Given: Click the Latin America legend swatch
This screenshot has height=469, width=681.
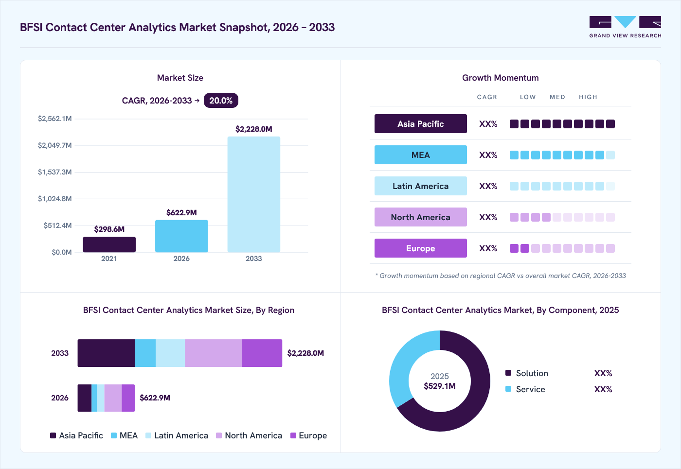Looking at the screenshot, I should click(148, 435).
